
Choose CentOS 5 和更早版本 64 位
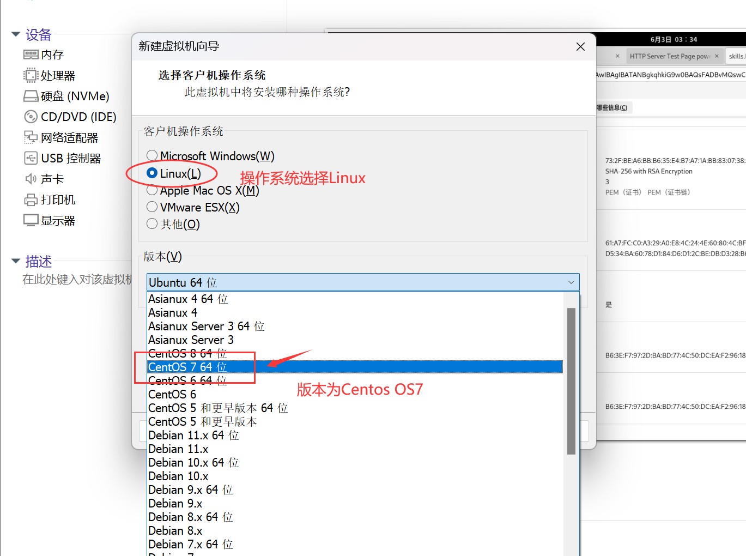pos(355,408)
